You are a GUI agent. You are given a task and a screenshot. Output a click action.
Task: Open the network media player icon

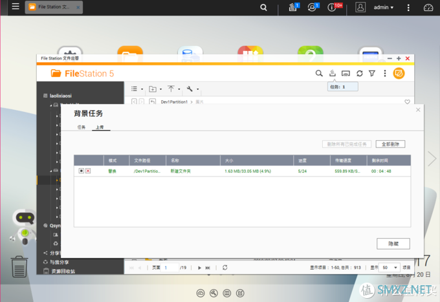click(x=346, y=74)
